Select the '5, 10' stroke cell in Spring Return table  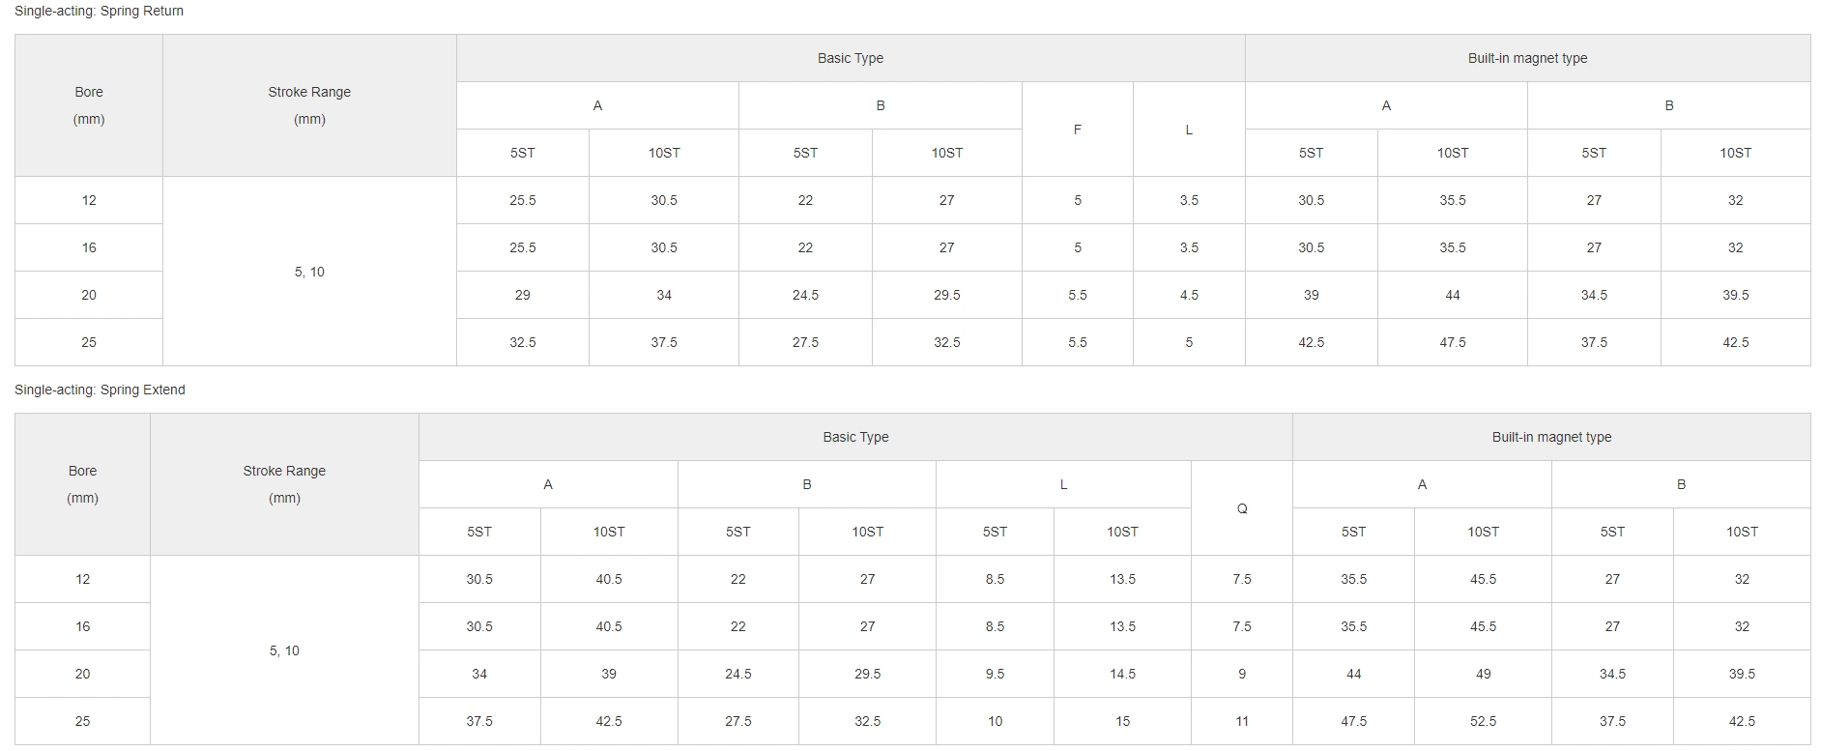click(x=309, y=272)
